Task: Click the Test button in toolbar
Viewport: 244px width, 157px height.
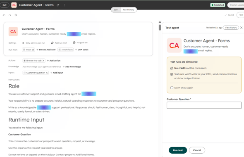Action: coord(240,15)
